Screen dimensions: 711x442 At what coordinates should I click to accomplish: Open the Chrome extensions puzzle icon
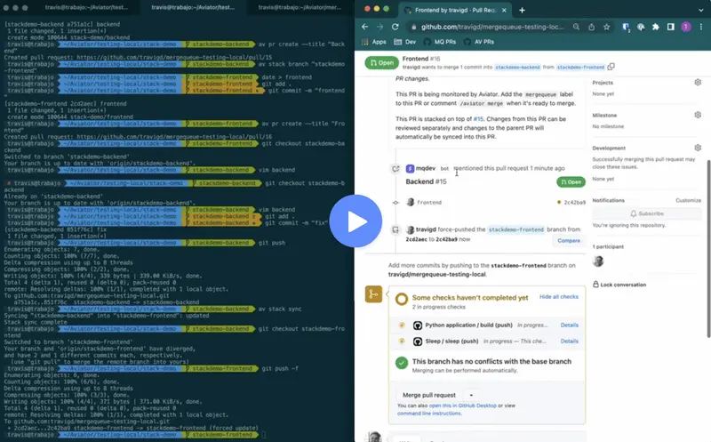[x=656, y=27]
